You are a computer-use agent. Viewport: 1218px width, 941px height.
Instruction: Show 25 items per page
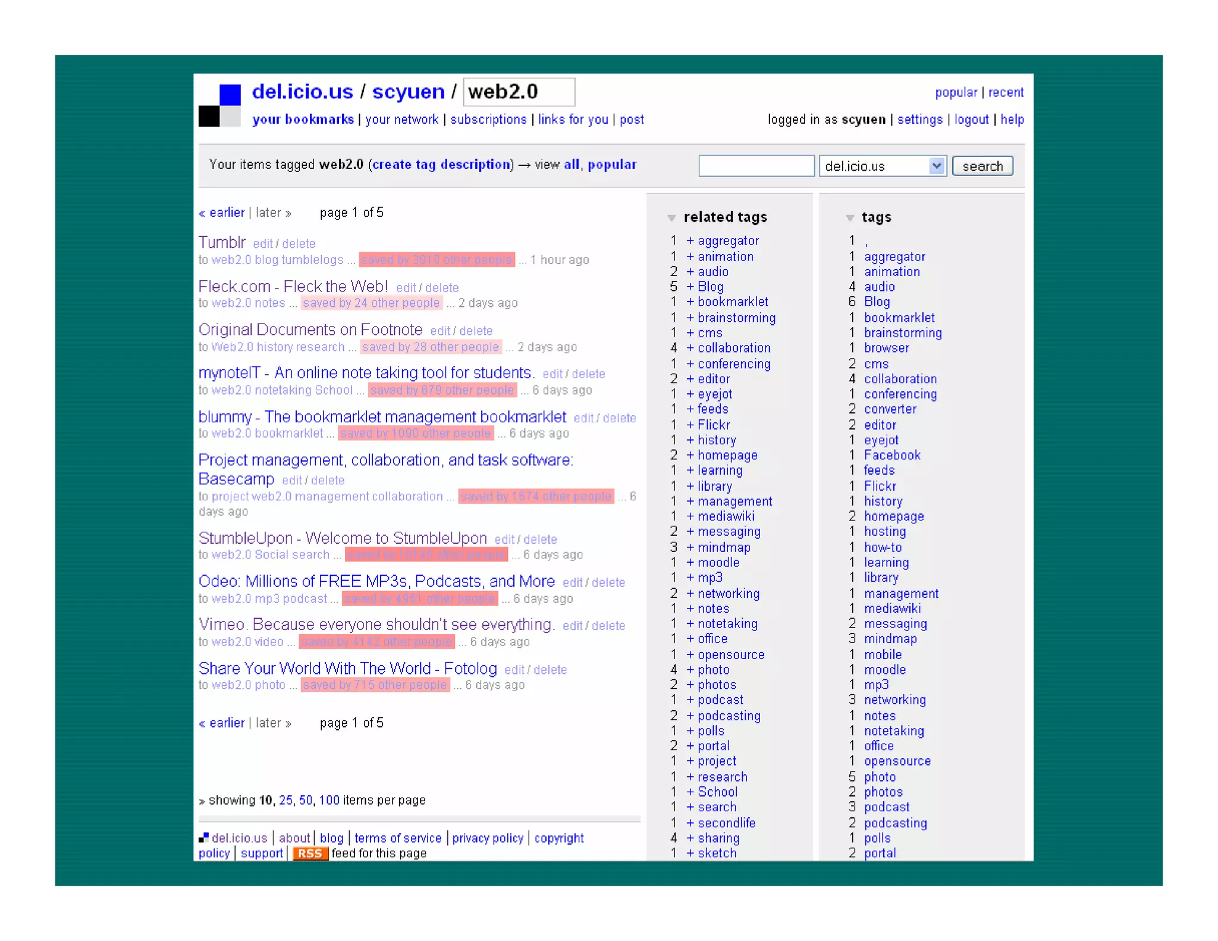285,800
